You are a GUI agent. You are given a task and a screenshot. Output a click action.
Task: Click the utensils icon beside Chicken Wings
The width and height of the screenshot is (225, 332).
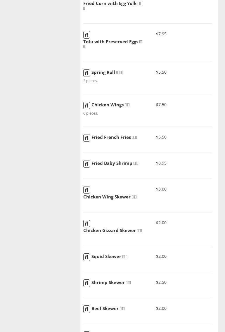point(86,106)
